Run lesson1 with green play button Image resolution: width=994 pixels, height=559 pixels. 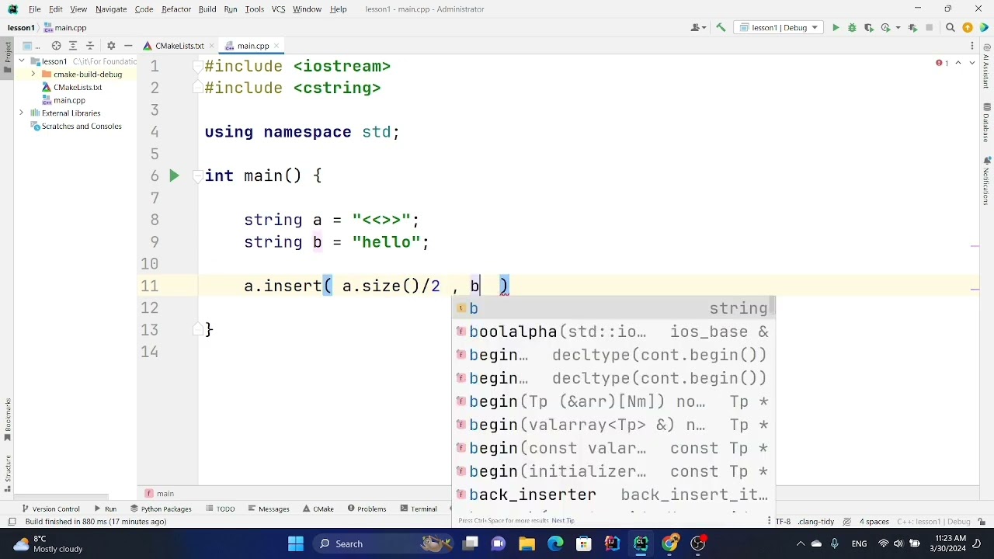coord(836,28)
